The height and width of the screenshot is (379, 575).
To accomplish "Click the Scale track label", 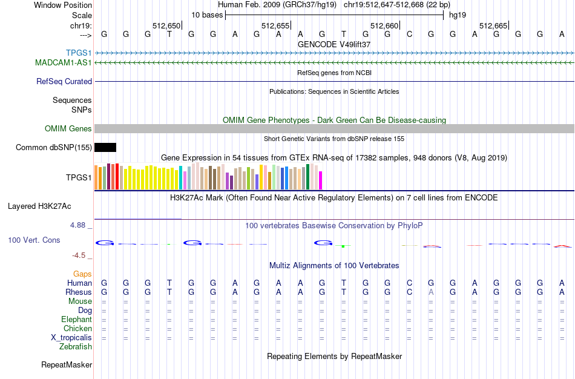I will click(82, 15).
